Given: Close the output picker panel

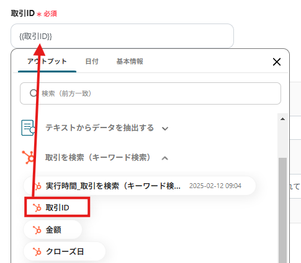Looking at the screenshot, I should point(277,62).
